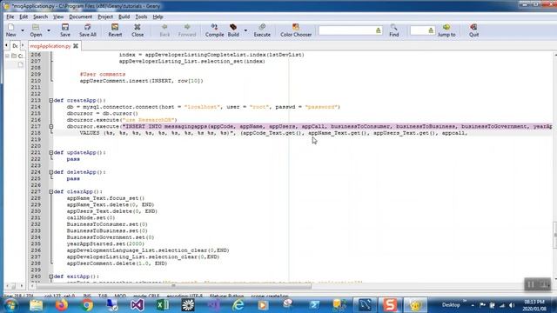Collapse the C: folder in sidebar tree
The height and width of the screenshot is (313, 557).
[x=7, y=56]
